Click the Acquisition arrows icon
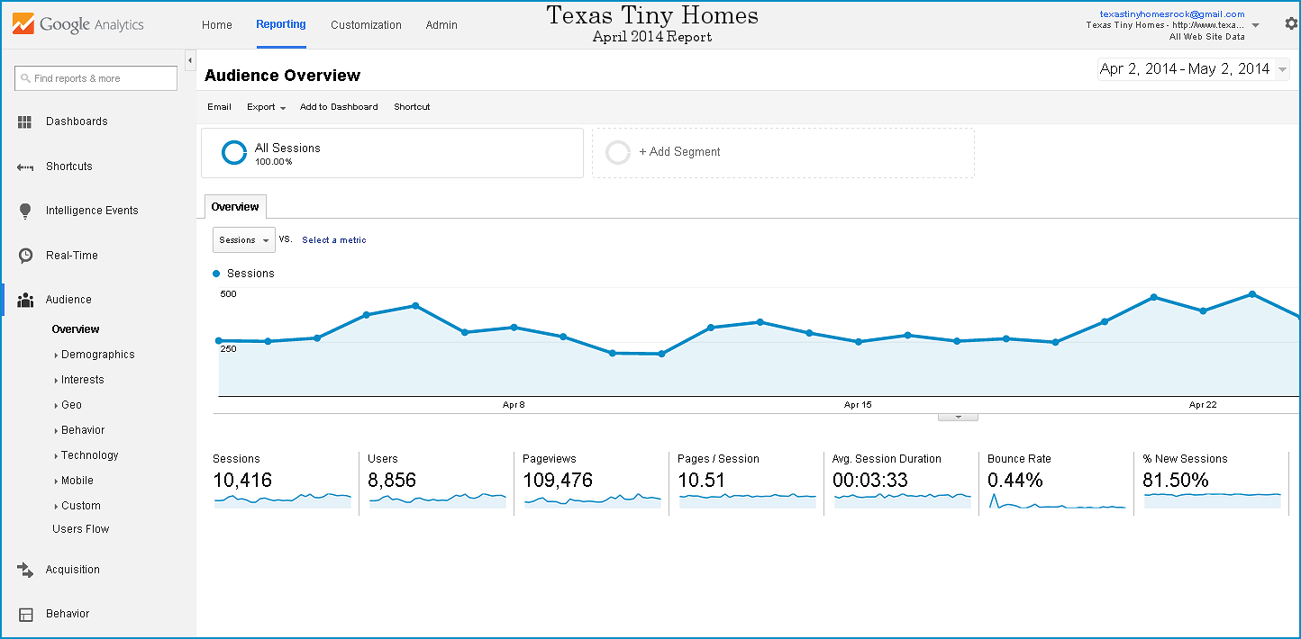 25,570
